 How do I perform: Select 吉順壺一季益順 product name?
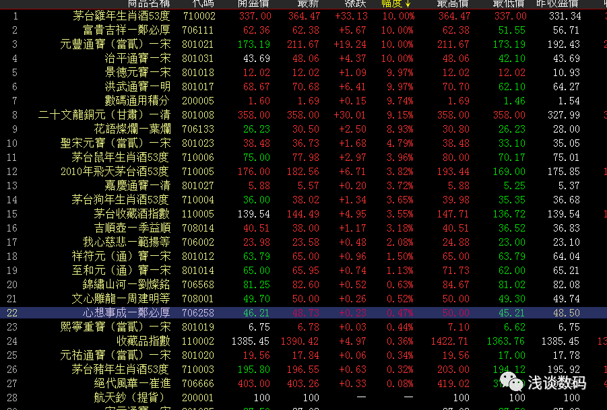[132, 228]
